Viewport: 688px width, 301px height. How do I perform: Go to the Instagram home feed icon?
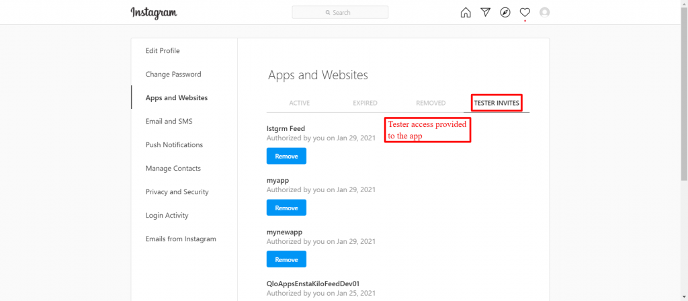pyautogui.click(x=466, y=13)
